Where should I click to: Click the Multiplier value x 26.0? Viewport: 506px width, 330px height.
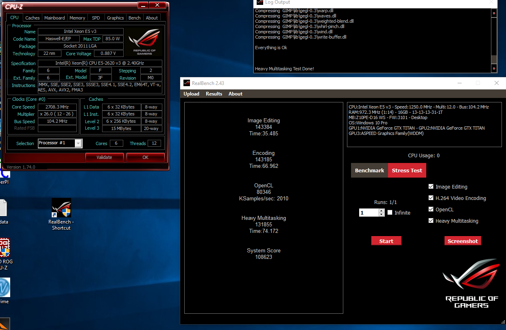[57, 114]
